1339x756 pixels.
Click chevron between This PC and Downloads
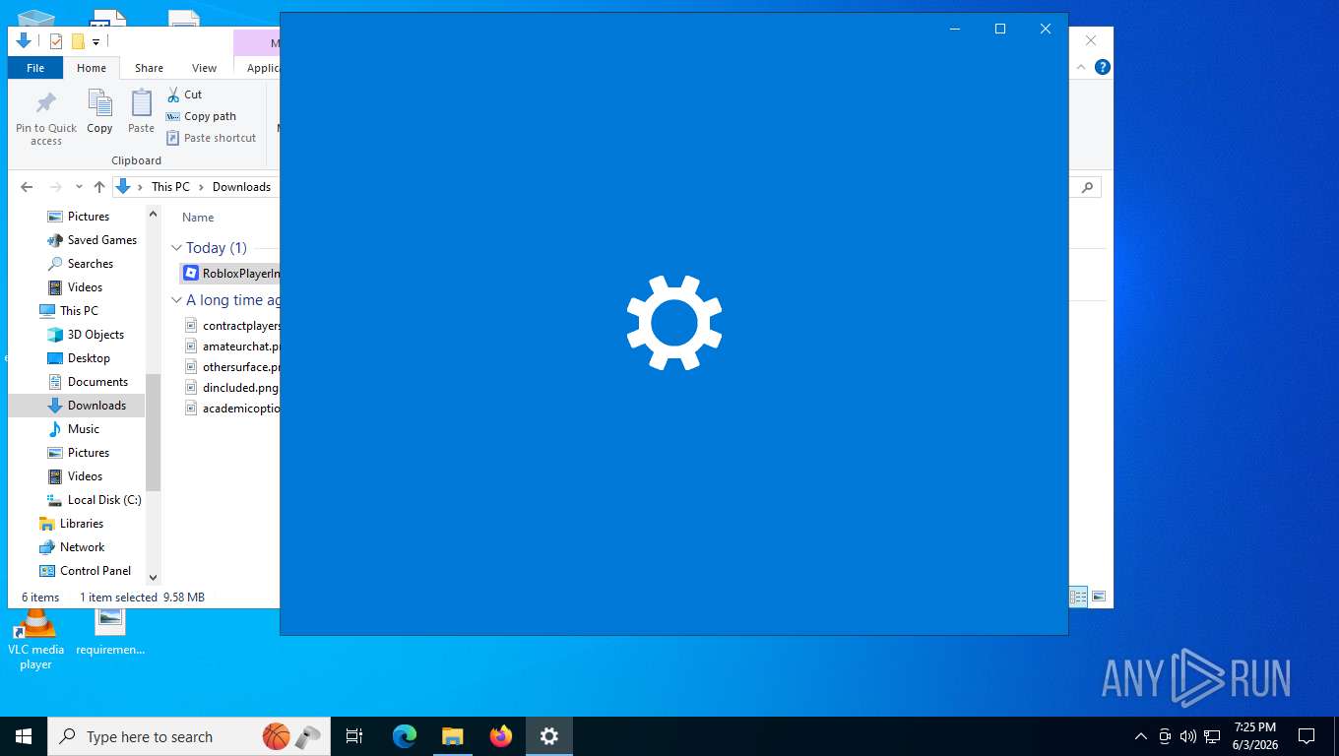pos(201,187)
